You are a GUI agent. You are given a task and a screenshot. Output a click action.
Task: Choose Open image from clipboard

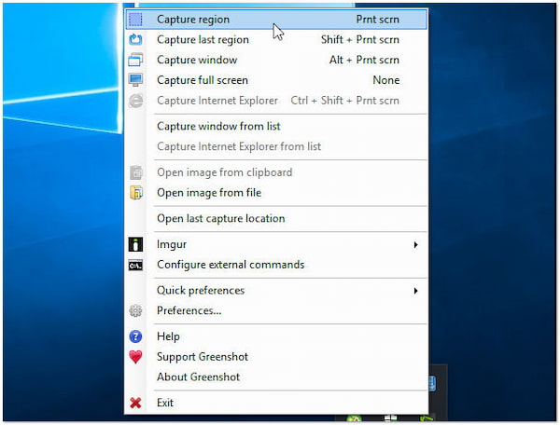pyautogui.click(x=276, y=172)
